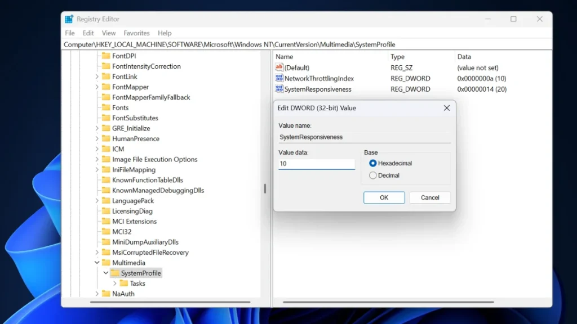Select the MiniDumpAuxiliaryDlls key
The image size is (577, 324).
(145, 242)
